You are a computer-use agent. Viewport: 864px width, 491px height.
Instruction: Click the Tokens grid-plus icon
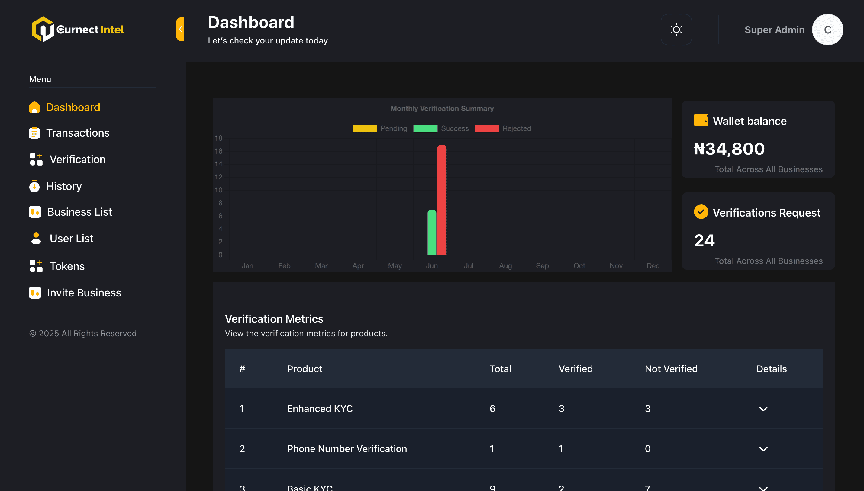tap(36, 266)
